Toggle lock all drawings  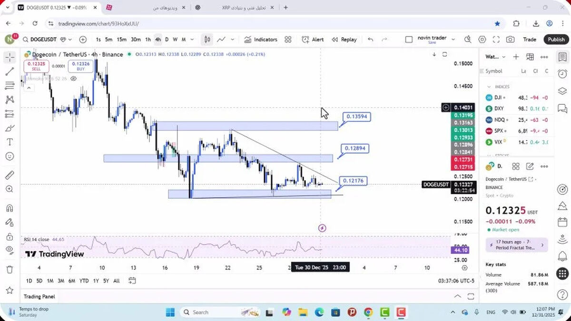pos(10,237)
